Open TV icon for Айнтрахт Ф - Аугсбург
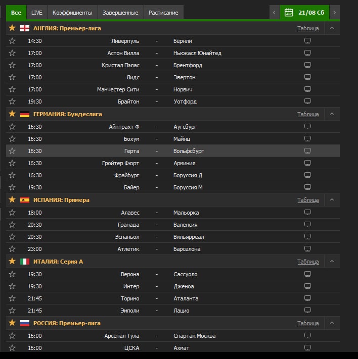Image resolution: width=358 pixels, height=359 pixels. click(307, 127)
